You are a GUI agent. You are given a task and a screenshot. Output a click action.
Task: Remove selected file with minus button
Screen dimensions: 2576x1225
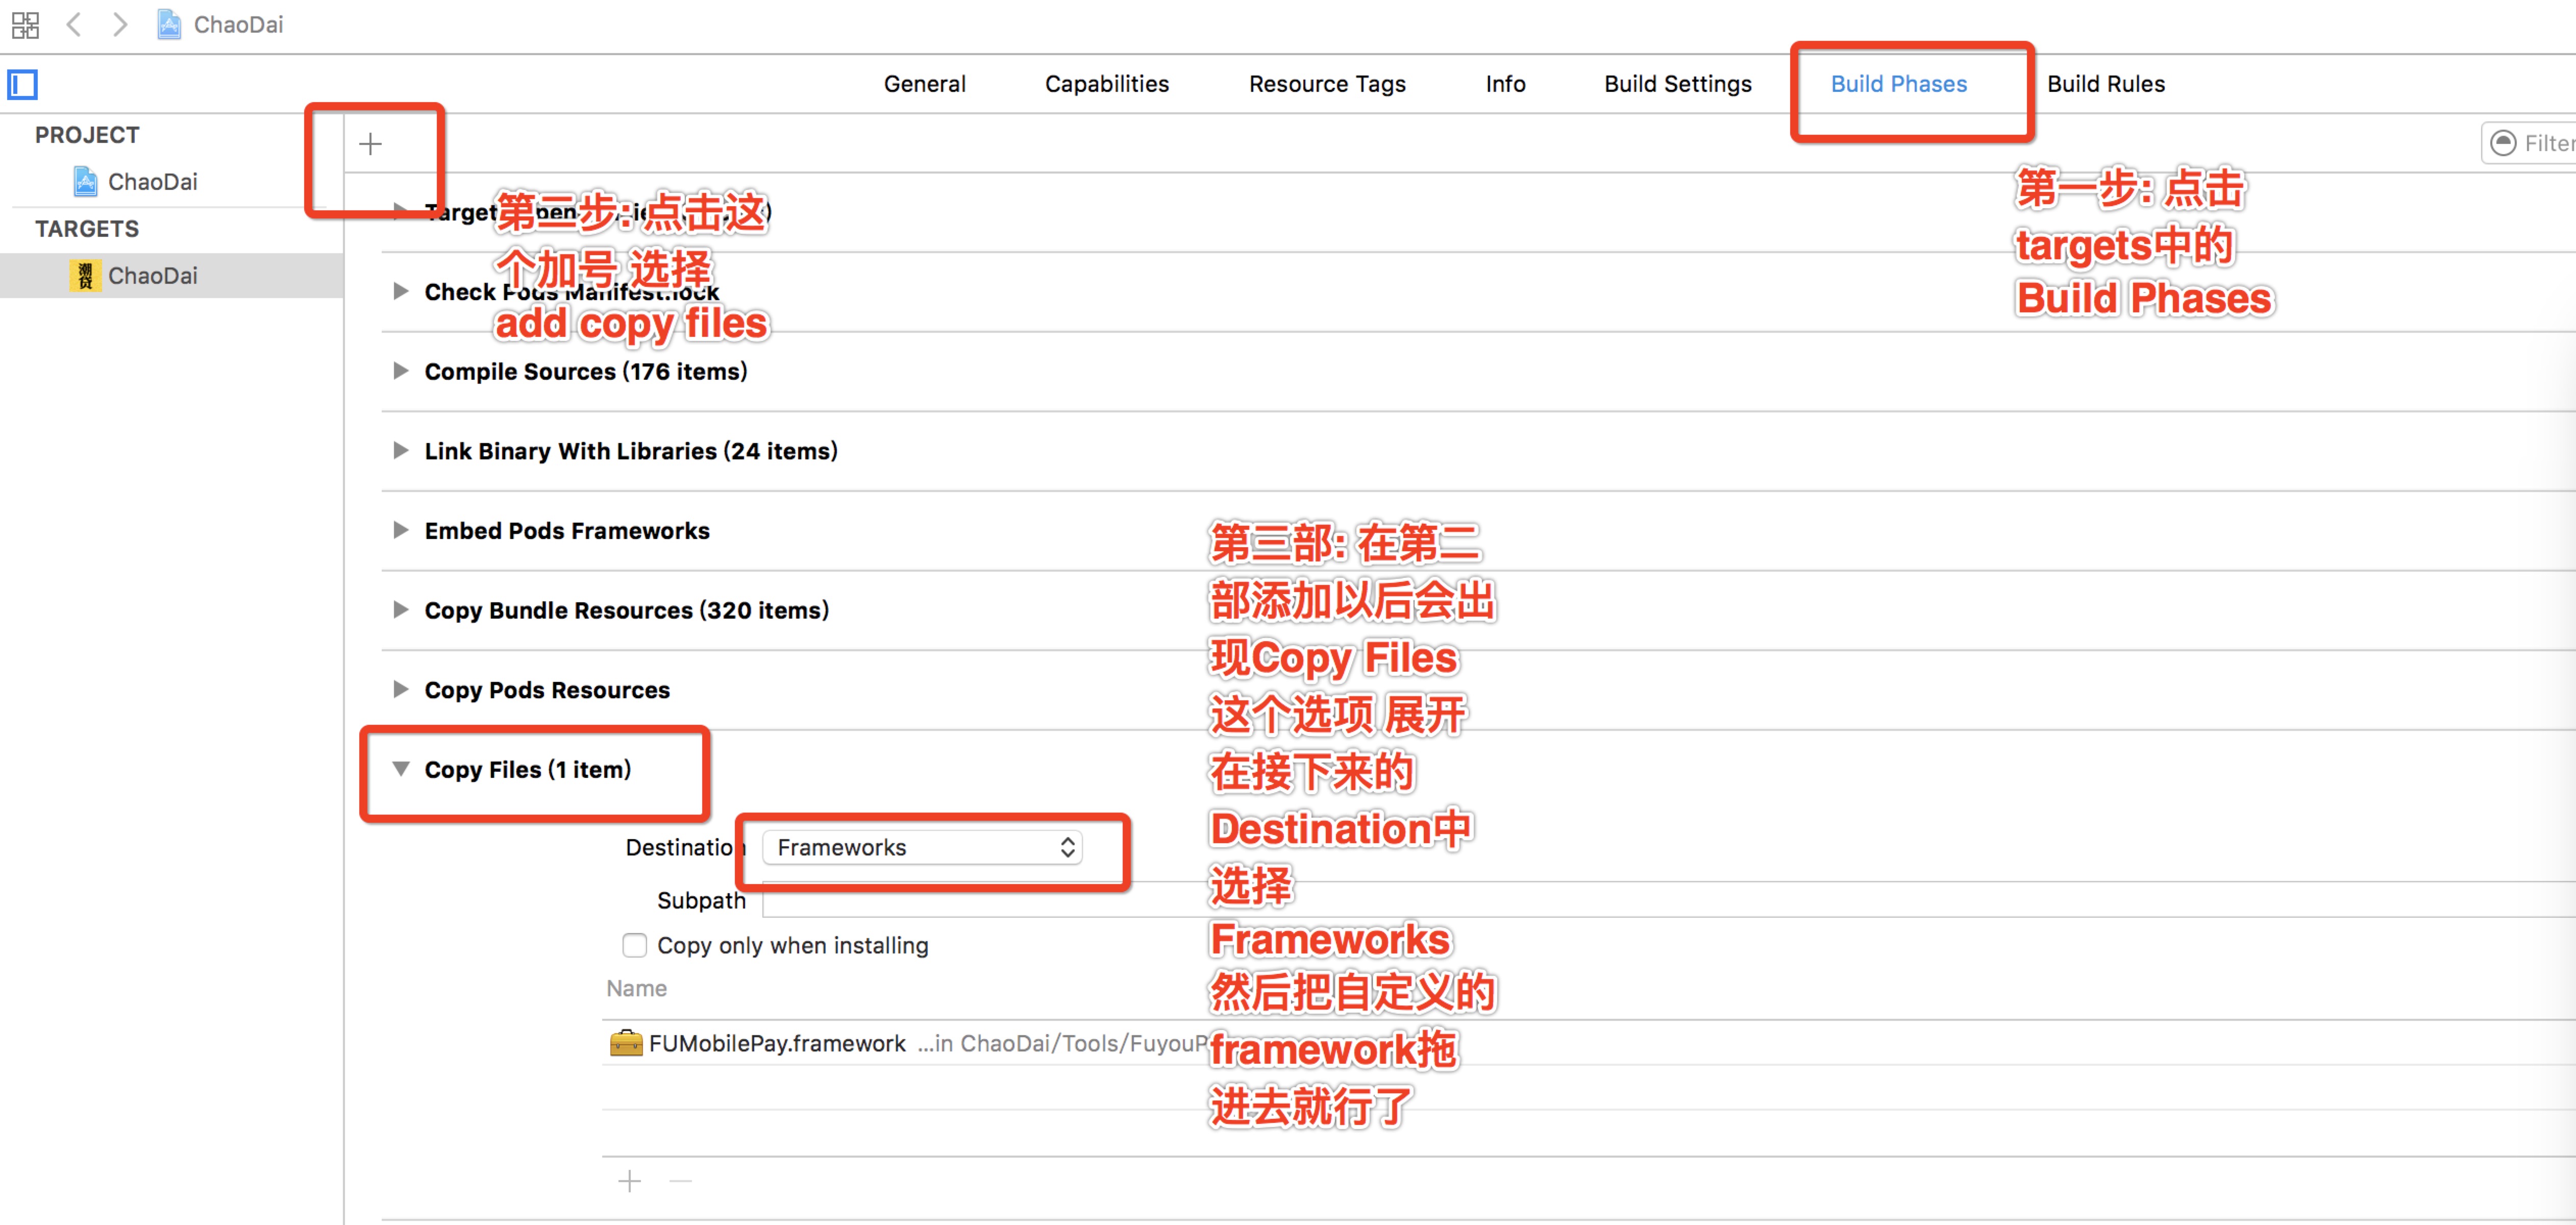pyautogui.click(x=681, y=1181)
